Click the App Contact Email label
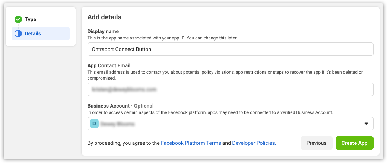 (109, 65)
